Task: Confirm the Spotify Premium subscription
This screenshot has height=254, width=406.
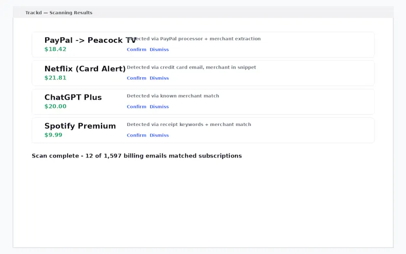Action: click(137, 135)
